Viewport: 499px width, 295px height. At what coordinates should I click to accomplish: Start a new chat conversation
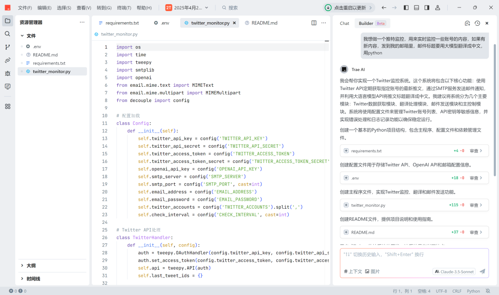(467, 23)
